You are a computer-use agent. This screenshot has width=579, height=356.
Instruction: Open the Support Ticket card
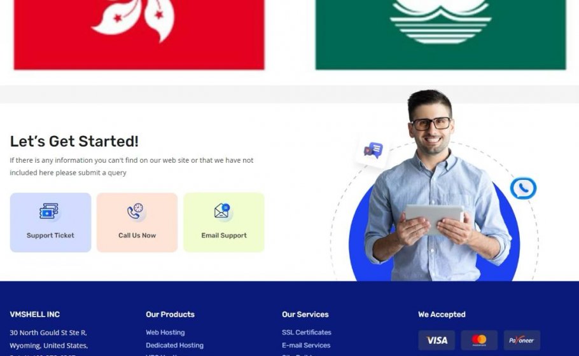point(51,222)
